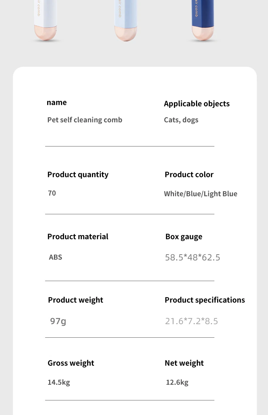Click the "14.5kg" gross weight value
The width and height of the screenshot is (268, 415).
[59, 382]
